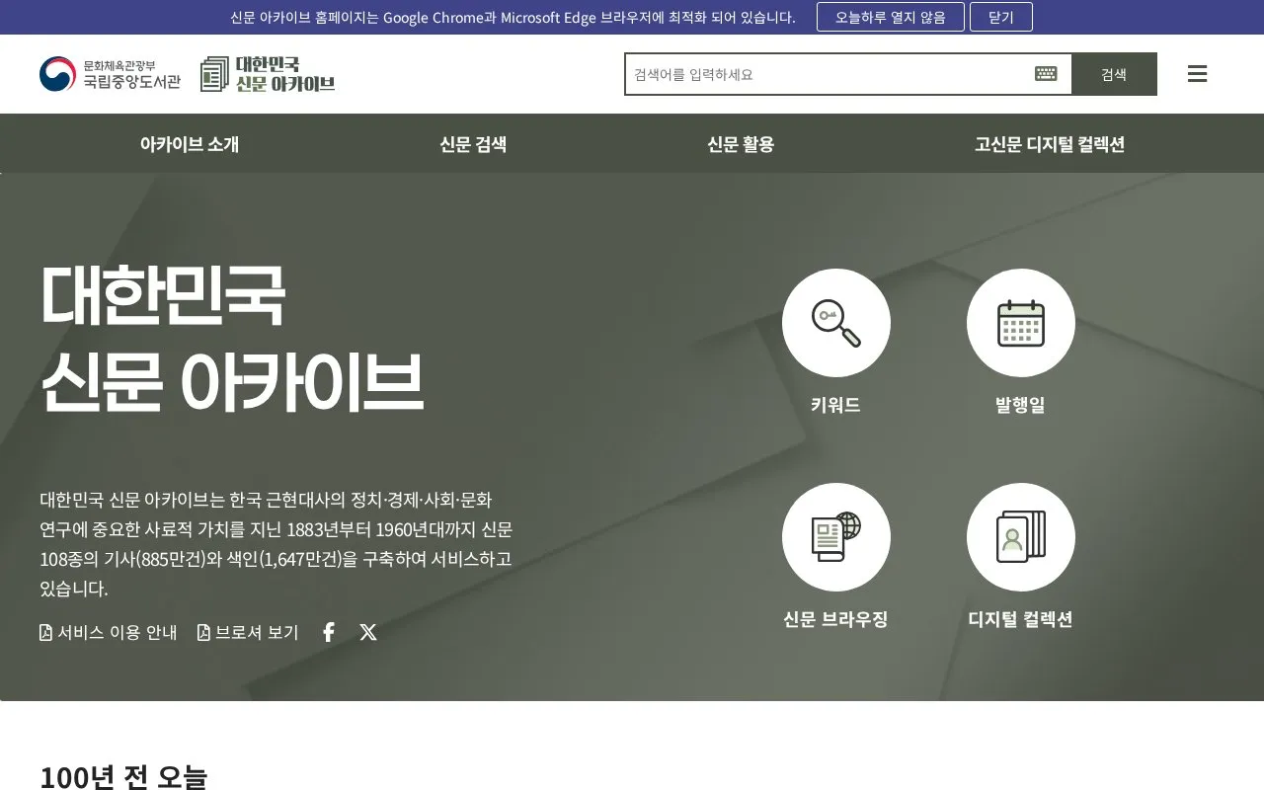Open the hamburger menu icon

(1197, 74)
